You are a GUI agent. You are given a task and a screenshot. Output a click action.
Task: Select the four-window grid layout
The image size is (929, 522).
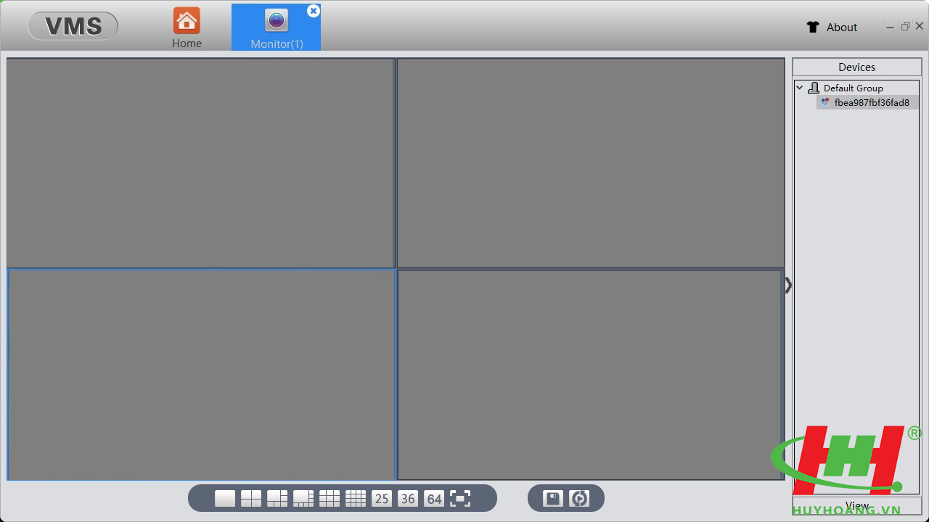point(251,498)
